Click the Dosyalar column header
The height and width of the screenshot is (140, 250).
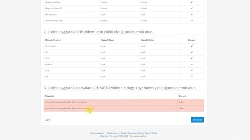click(50, 96)
